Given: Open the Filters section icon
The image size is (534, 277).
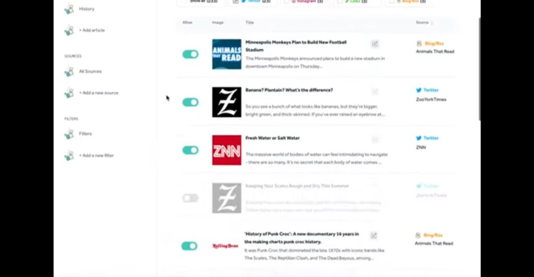Looking at the screenshot, I should tap(69, 134).
